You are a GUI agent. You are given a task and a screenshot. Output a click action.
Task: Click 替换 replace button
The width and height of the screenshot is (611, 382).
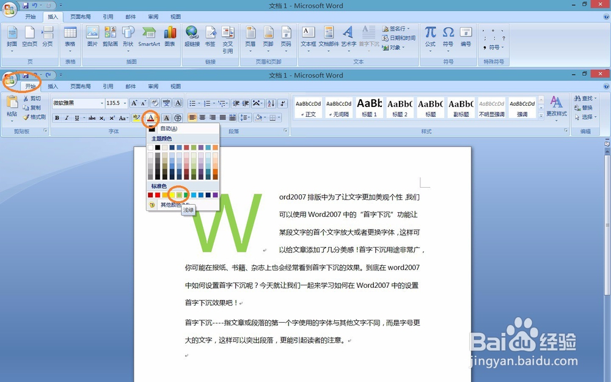(x=584, y=108)
